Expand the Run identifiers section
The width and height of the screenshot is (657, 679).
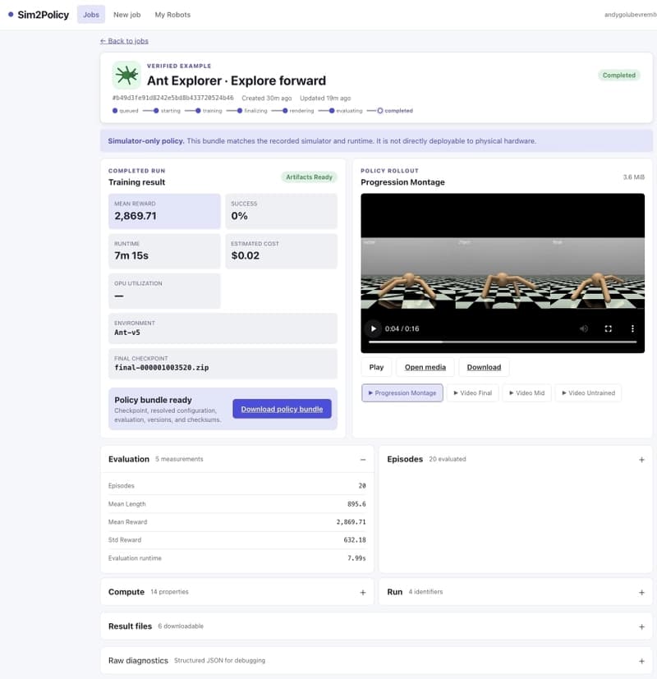point(641,593)
